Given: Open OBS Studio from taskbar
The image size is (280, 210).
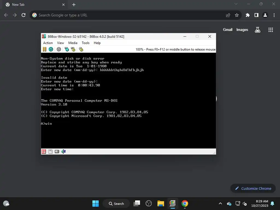Looking at the screenshot, I should click(148, 203).
